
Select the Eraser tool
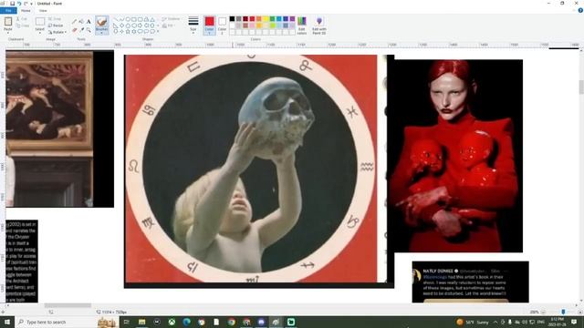point(75,30)
